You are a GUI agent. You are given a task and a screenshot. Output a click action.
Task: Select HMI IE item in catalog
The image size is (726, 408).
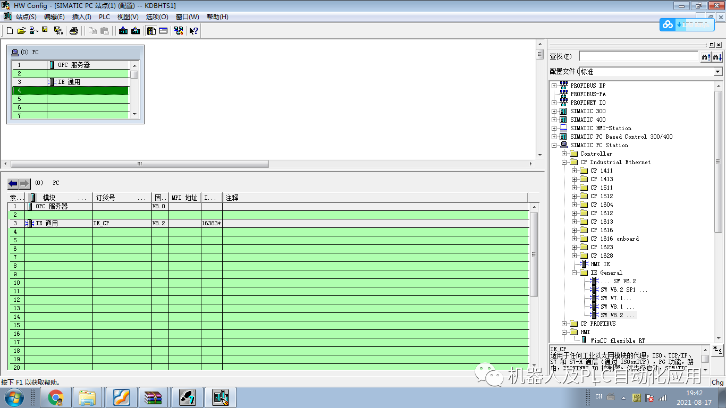[x=600, y=264]
